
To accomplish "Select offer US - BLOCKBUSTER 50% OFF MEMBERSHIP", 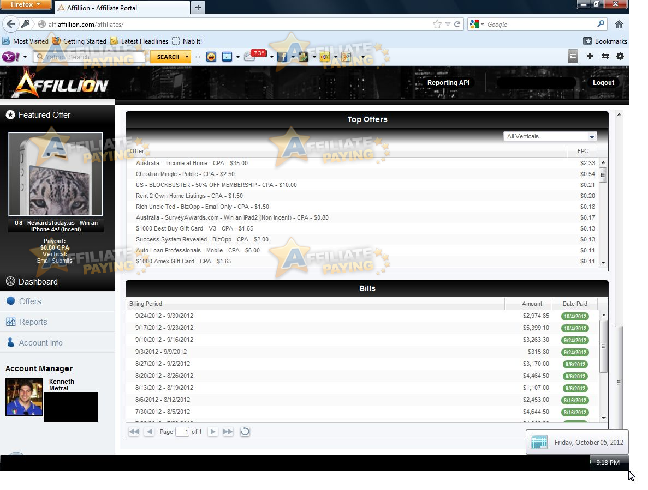I will tap(363, 185).
